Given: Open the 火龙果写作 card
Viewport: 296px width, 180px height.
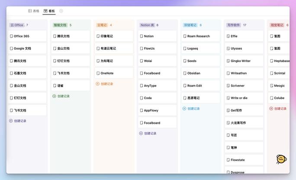Looking at the screenshot, I should coord(244,123).
